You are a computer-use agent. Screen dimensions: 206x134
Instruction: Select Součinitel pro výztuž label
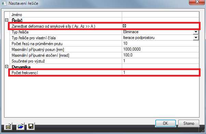[x=28, y=61]
